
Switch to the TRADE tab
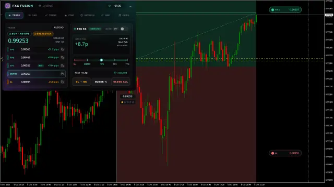[x=14, y=15]
